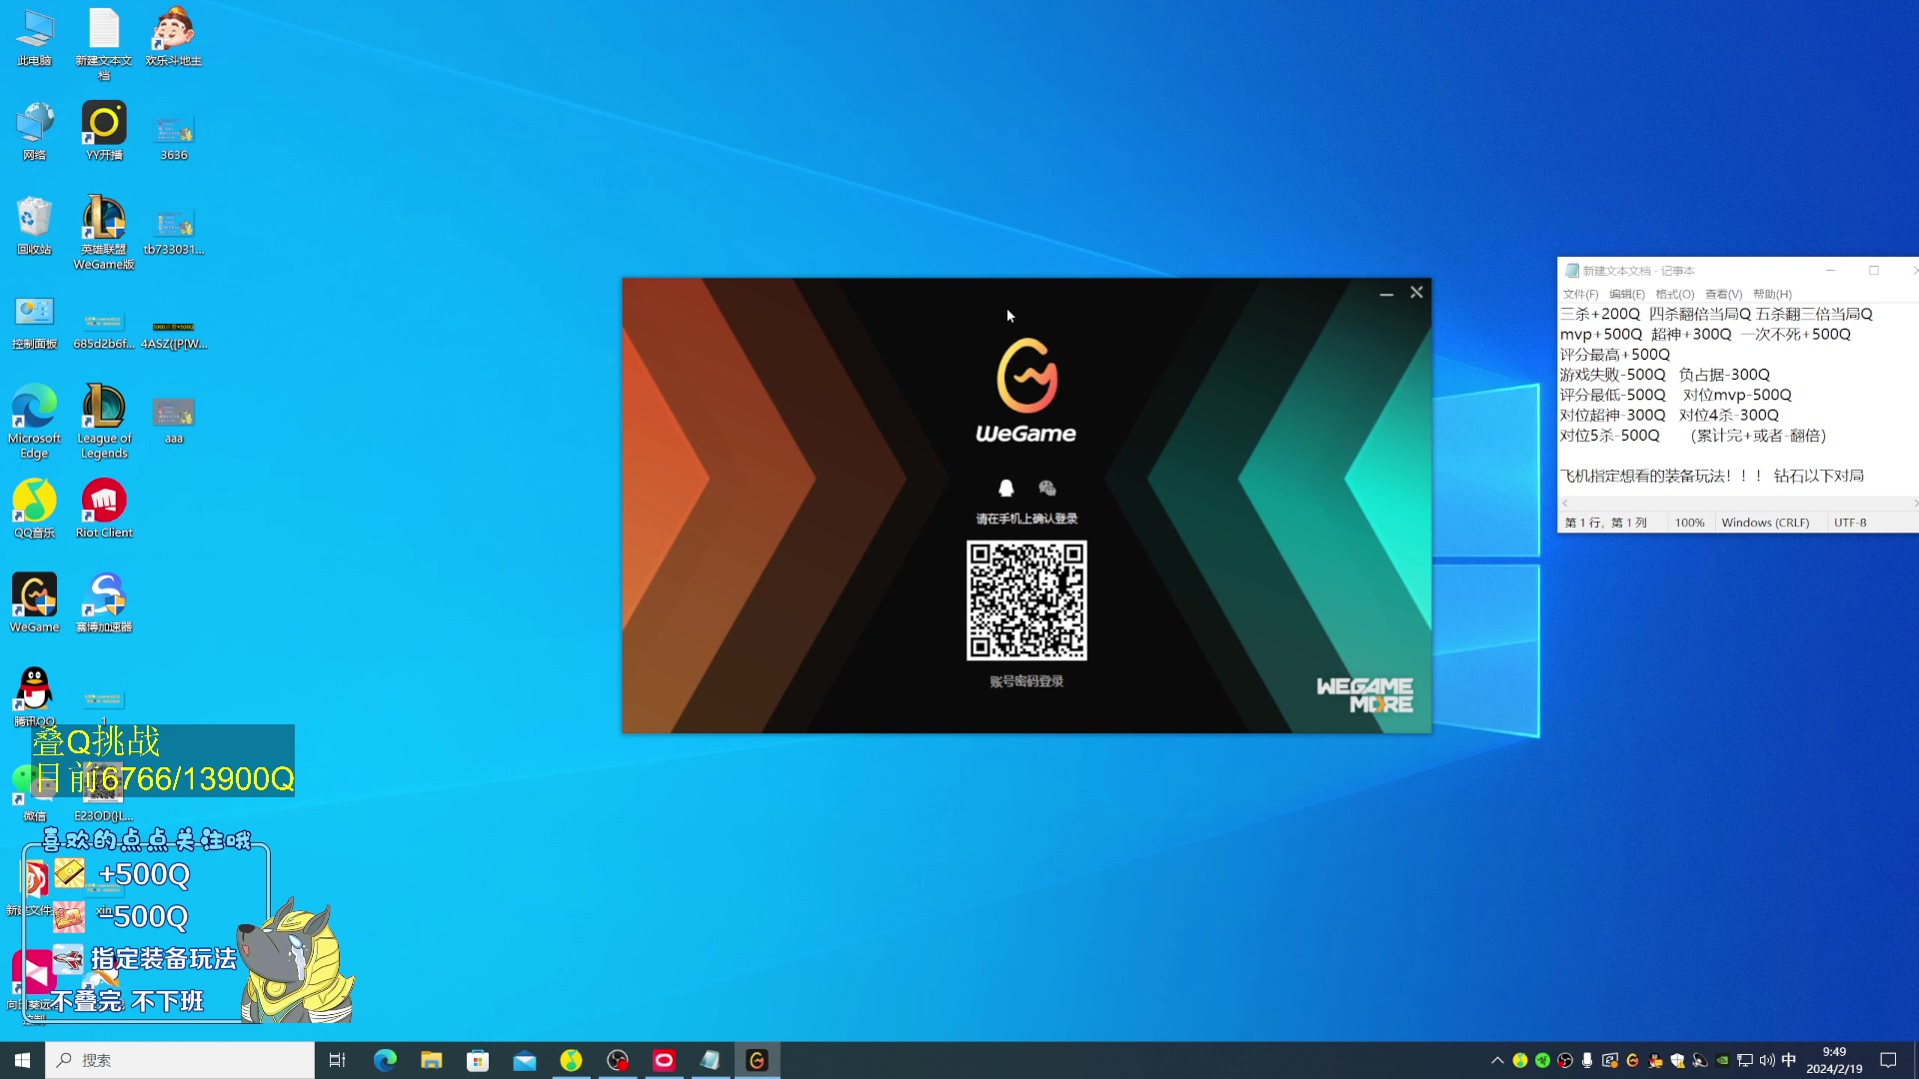
Task: Open microphone icon in system tray
Action: tap(1587, 1060)
